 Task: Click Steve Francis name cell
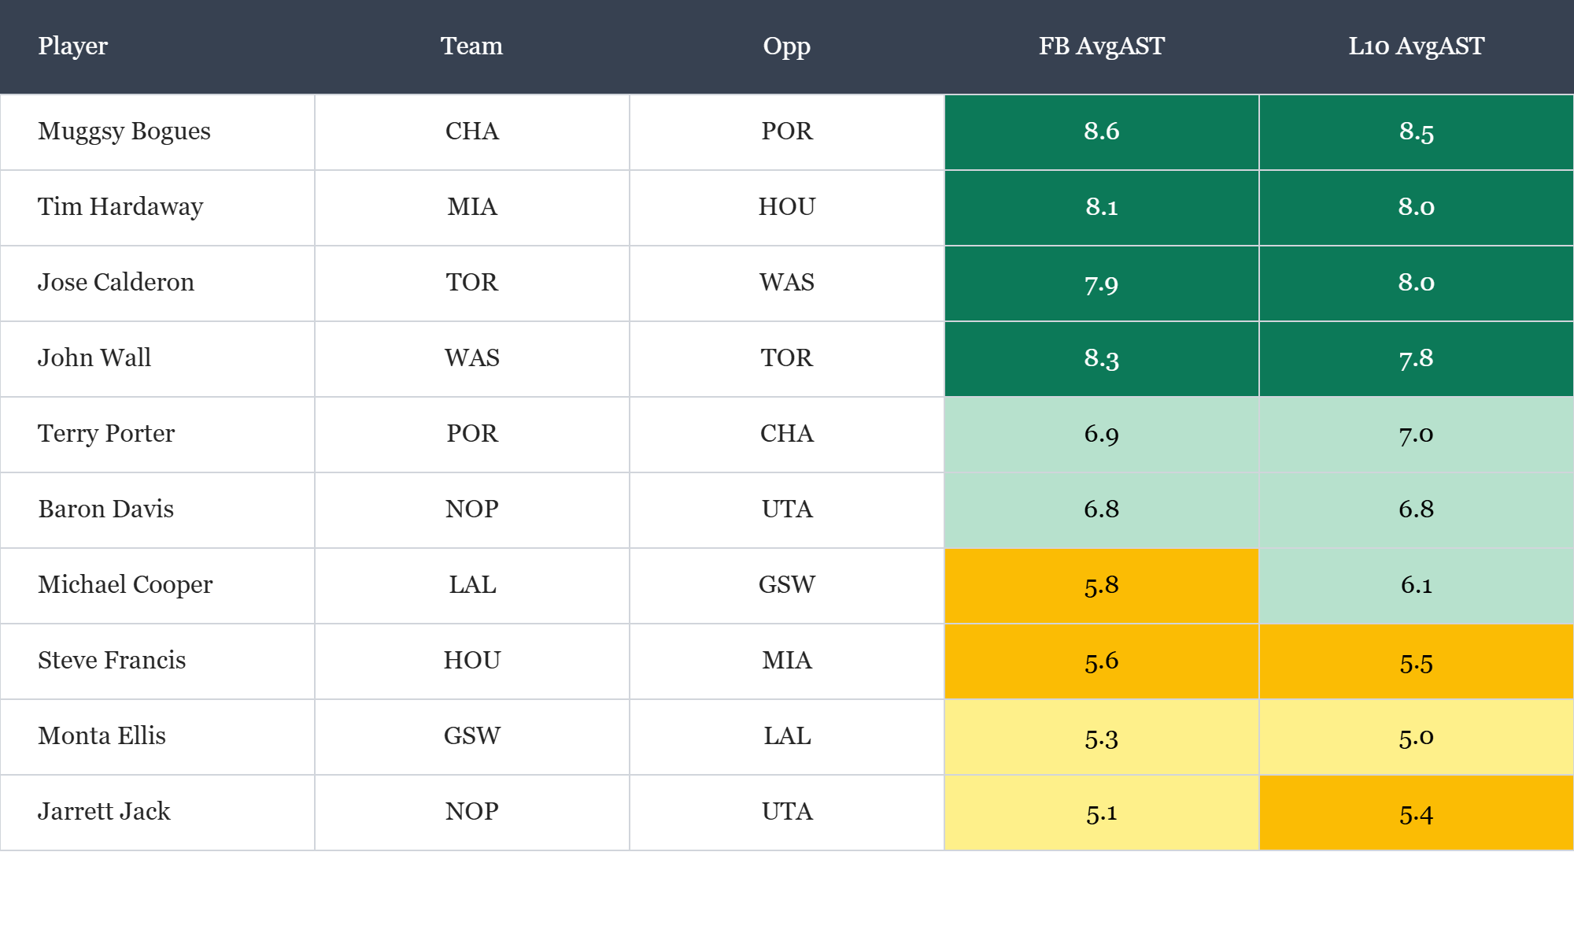[x=112, y=661]
